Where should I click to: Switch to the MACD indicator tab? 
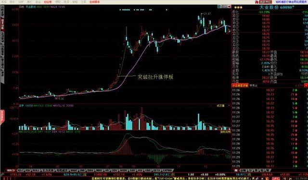click(x=11, y=170)
